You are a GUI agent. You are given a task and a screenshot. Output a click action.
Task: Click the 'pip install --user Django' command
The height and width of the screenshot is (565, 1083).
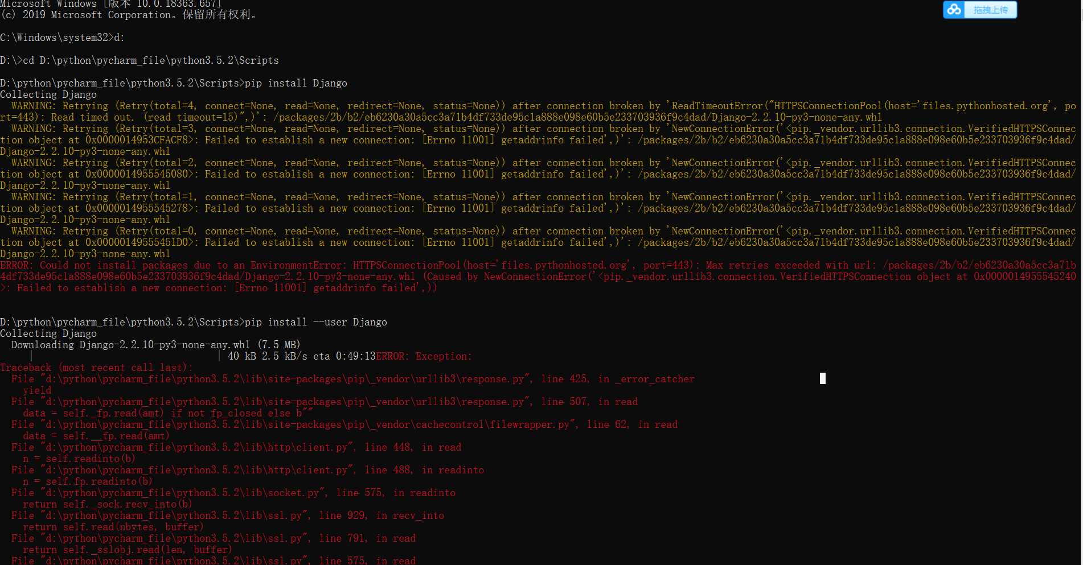coord(316,322)
